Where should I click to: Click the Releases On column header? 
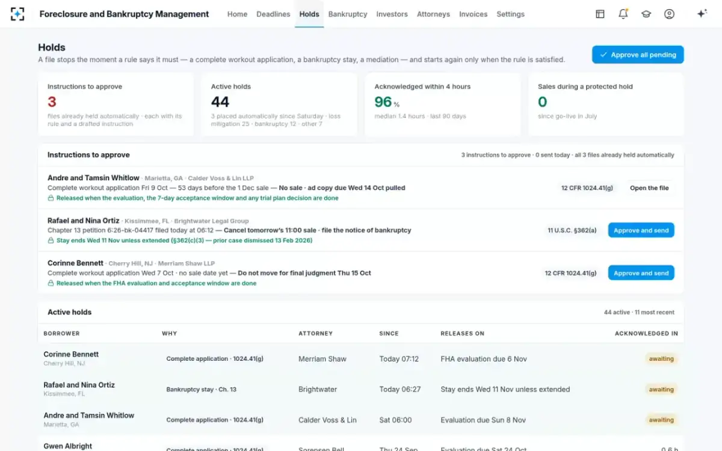(462, 333)
